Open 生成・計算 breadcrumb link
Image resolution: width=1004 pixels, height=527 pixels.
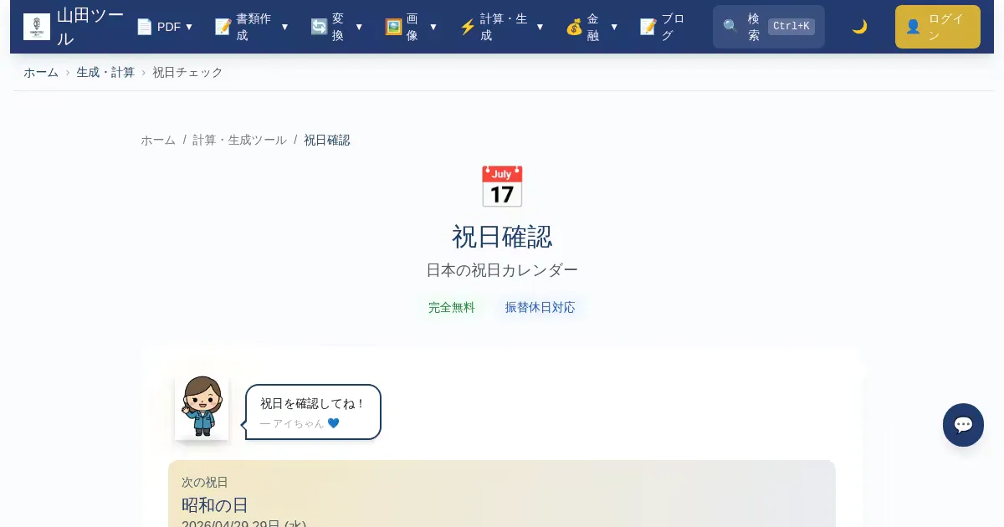[105, 73]
